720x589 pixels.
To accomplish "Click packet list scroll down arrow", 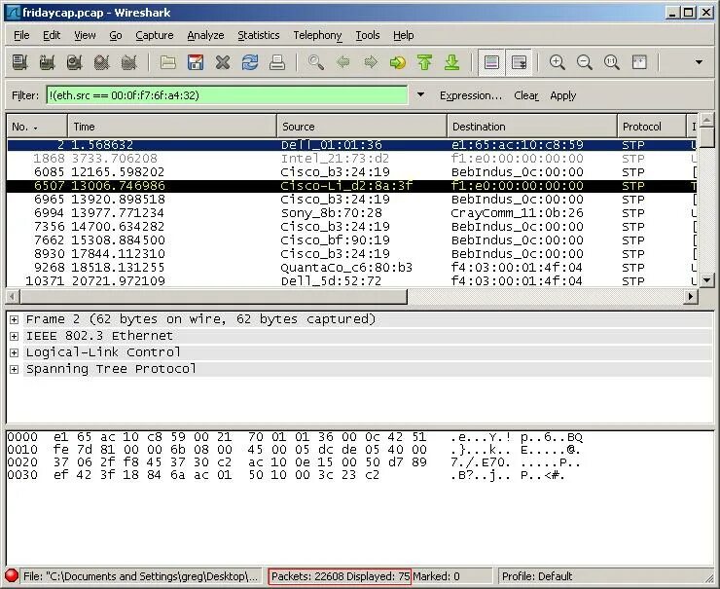I will 706,279.
